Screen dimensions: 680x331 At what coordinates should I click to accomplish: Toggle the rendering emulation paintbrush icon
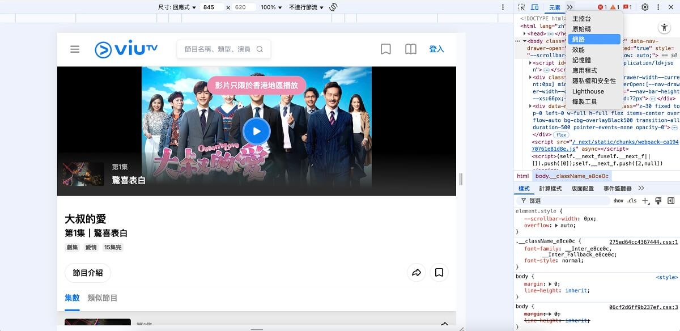point(658,201)
